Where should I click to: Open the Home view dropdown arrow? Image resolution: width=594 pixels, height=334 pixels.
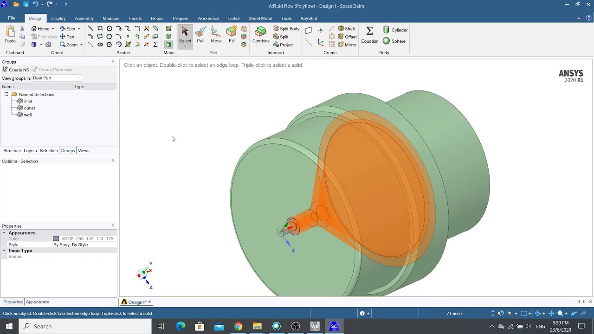click(53, 29)
